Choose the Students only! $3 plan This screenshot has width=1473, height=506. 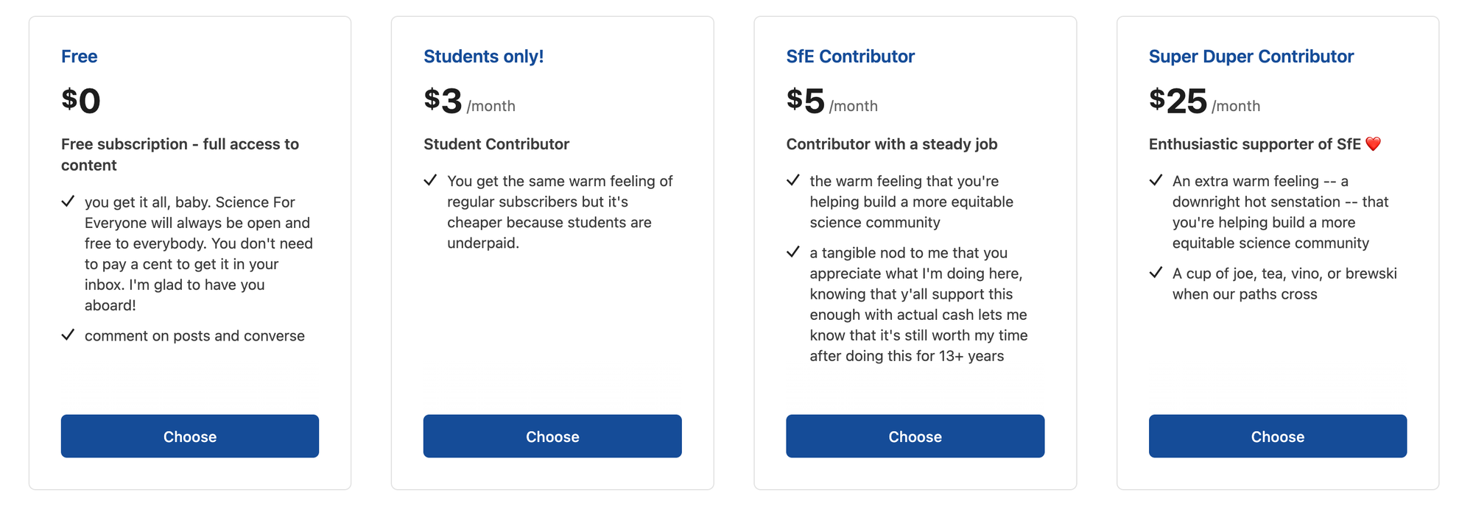[552, 436]
